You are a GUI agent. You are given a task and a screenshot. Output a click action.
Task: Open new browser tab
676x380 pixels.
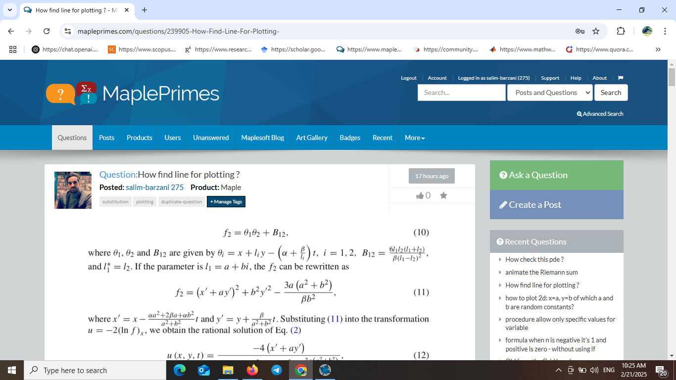(145, 10)
